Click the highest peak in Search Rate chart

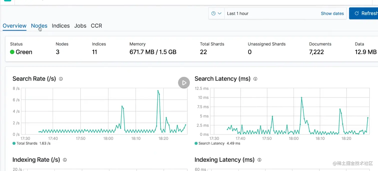point(158,90)
